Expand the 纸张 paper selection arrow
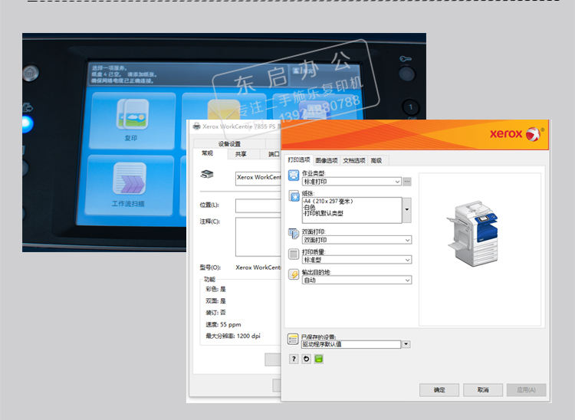Viewport: 575px width, 420px height. click(406, 210)
